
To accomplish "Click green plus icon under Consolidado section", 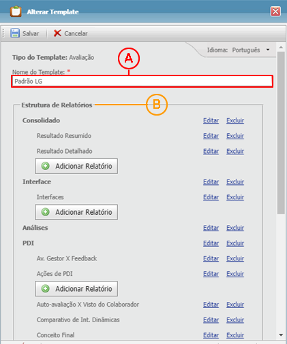I will pyautogui.click(x=46, y=166).
